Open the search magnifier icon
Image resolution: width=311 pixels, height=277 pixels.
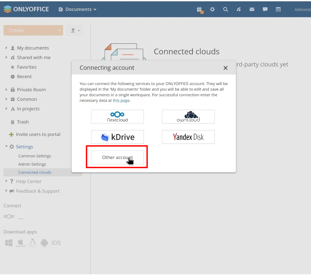coord(226,9)
